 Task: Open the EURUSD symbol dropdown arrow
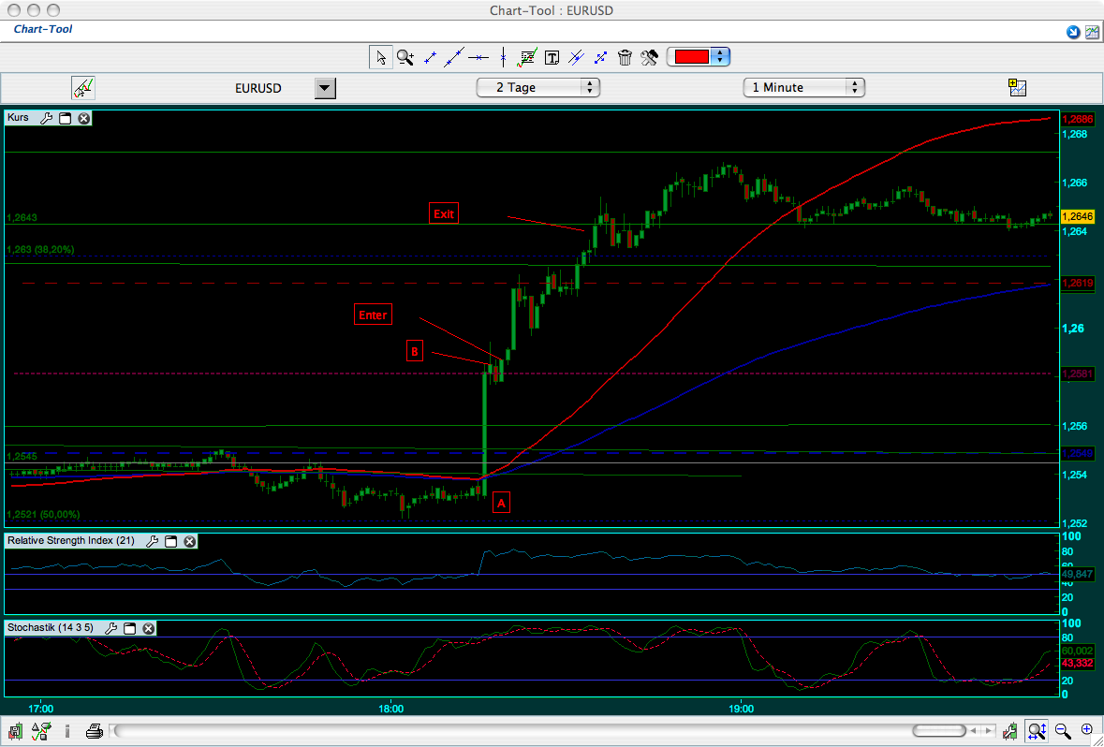(325, 88)
